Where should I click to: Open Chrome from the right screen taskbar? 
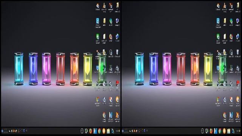pos(220,131)
